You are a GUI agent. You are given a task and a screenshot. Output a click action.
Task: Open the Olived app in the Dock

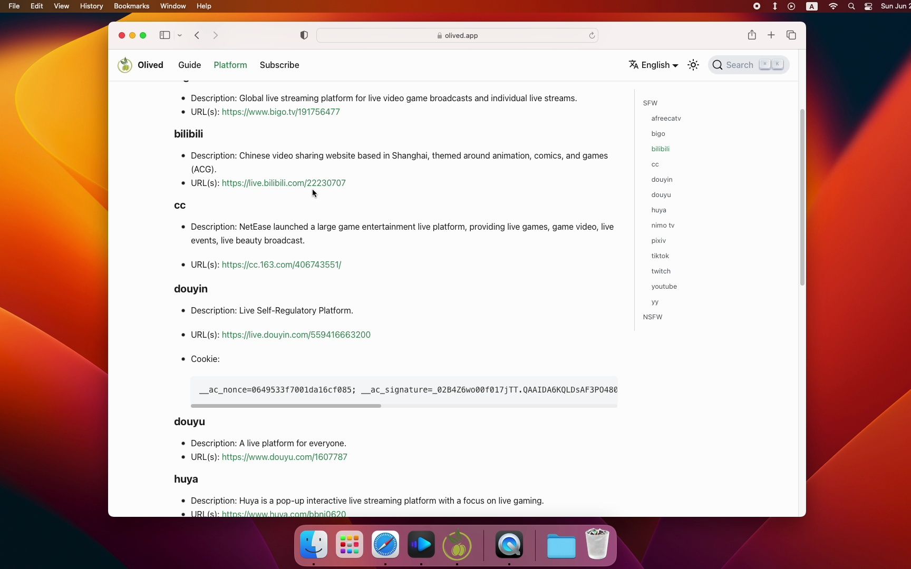(x=457, y=545)
